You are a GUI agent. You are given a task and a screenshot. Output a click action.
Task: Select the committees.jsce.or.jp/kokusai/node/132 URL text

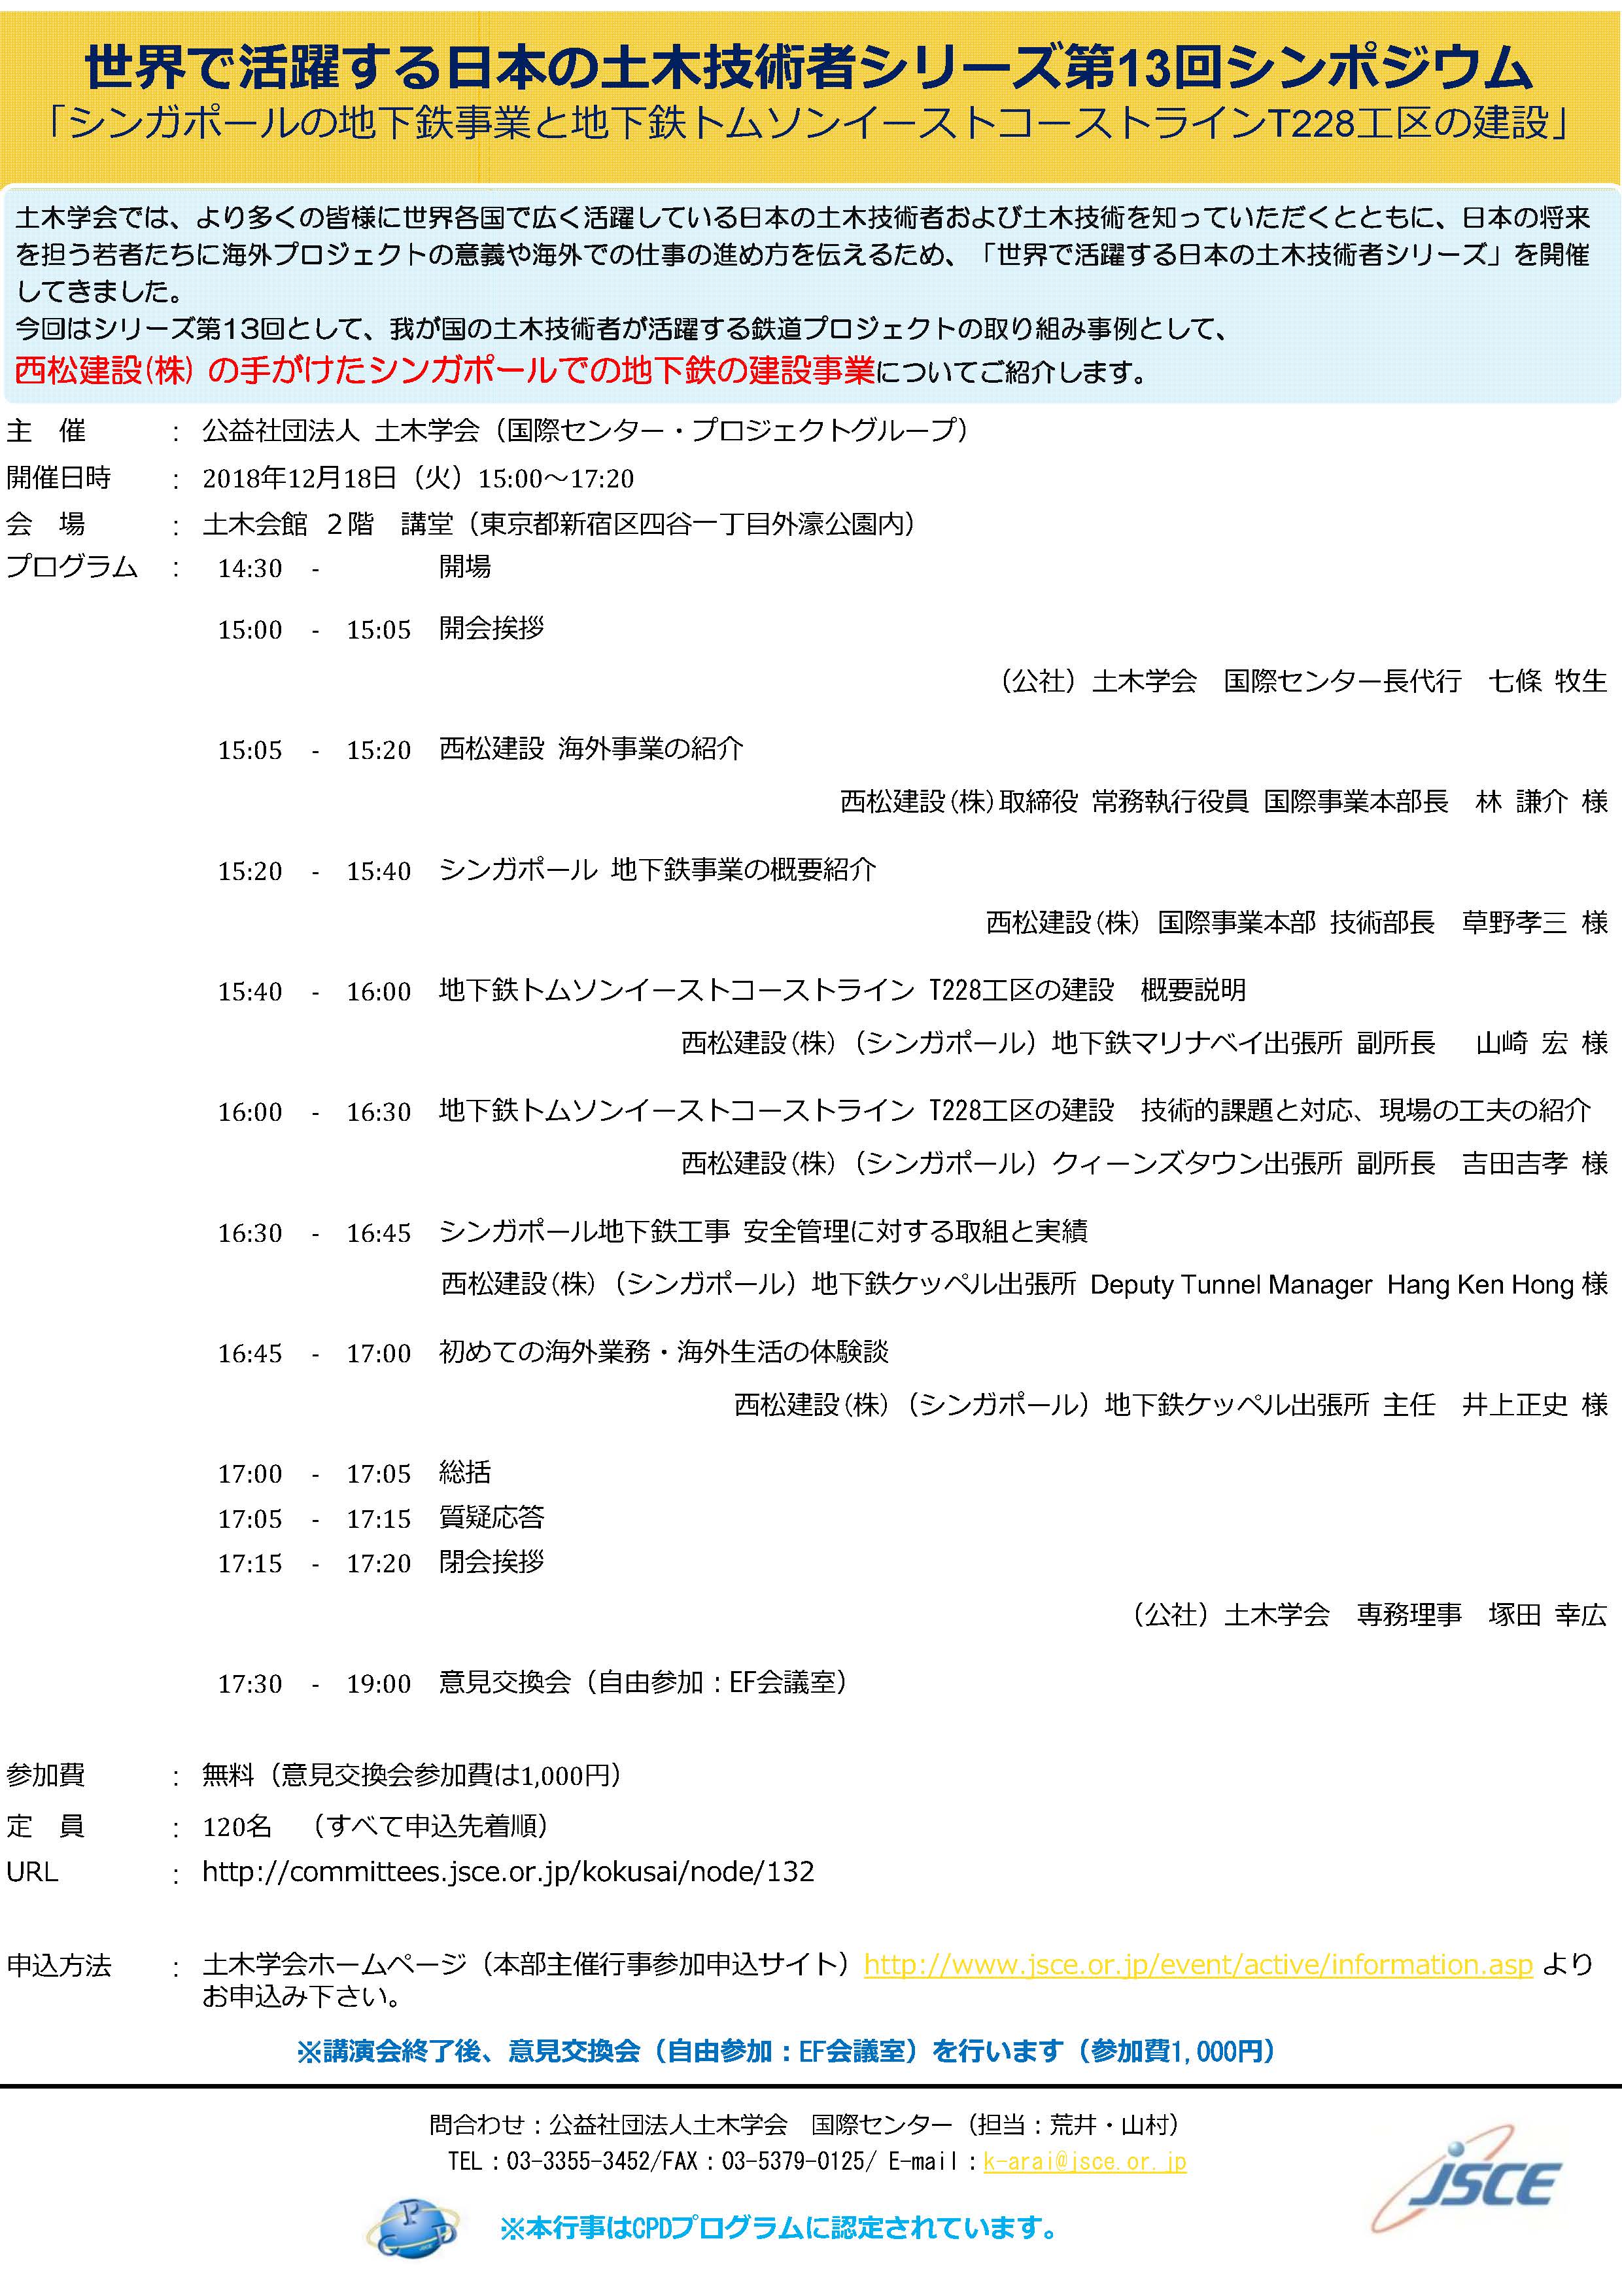click(x=508, y=1871)
